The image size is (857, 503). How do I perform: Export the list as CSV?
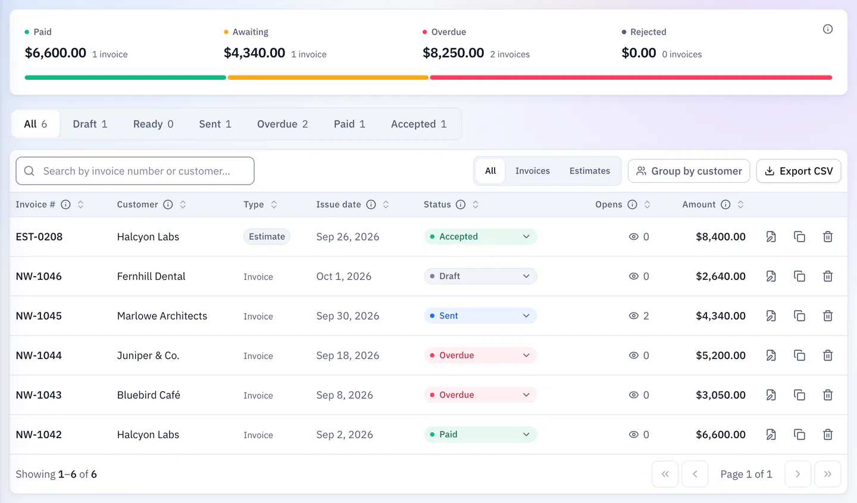799,171
